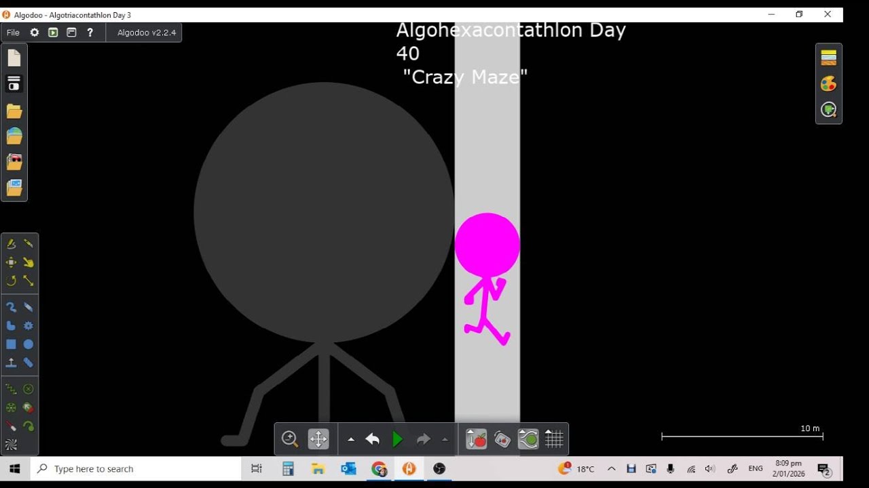Create a new scene document
869x488 pixels.
[14, 58]
